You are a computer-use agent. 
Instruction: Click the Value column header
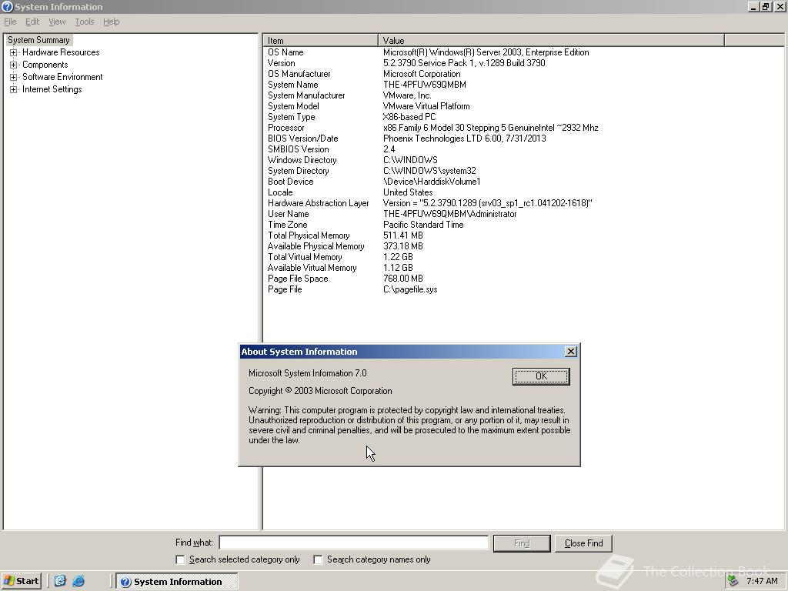pos(551,40)
